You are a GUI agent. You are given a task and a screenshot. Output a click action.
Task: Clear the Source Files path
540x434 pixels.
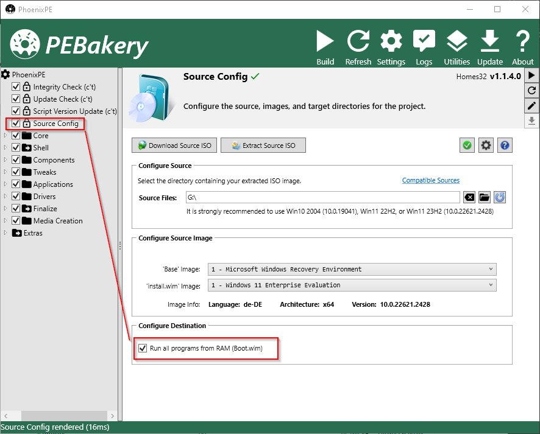tap(469, 197)
